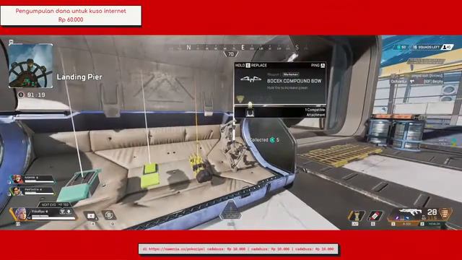Click the gold ordnance item icon
The image size is (462, 260).
point(356,216)
